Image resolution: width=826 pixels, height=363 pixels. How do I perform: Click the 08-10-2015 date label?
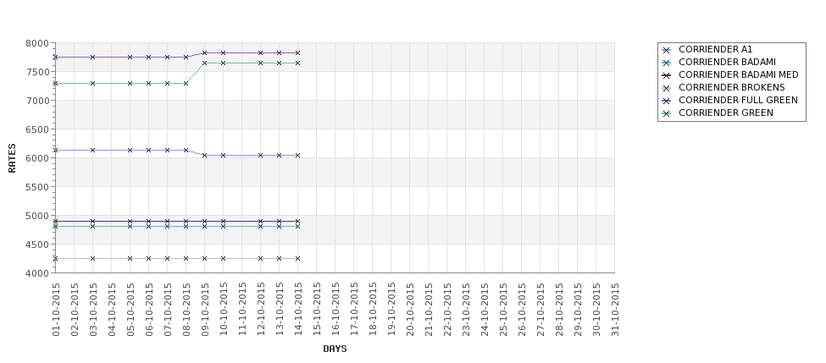coord(186,310)
